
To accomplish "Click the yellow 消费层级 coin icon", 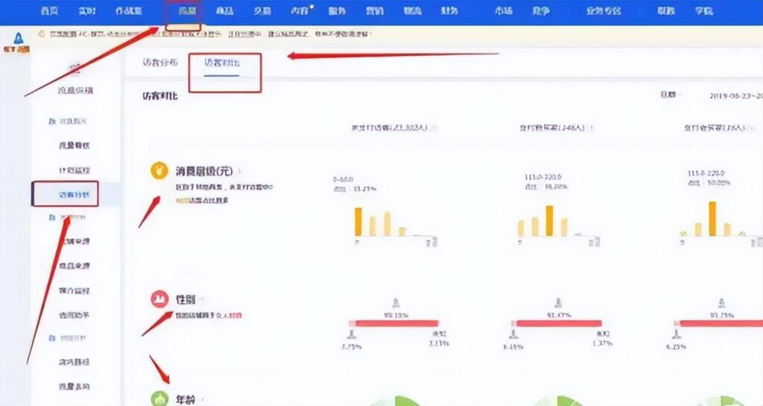I will [159, 171].
